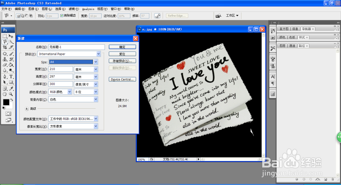
Task: Open Bridge from options bar icon
Action: pos(218,16)
